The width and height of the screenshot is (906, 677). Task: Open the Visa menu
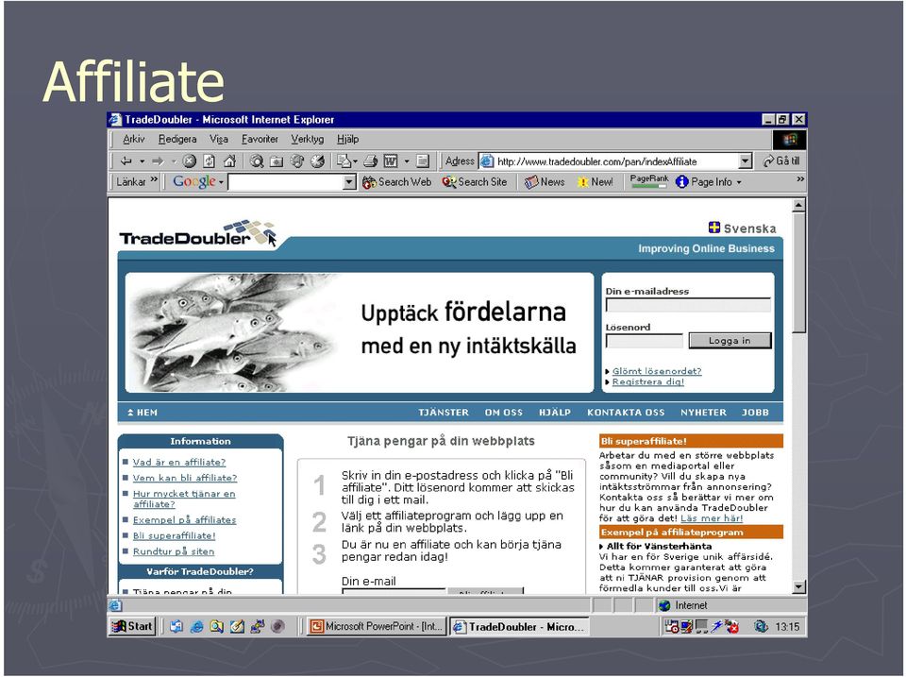click(x=219, y=140)
